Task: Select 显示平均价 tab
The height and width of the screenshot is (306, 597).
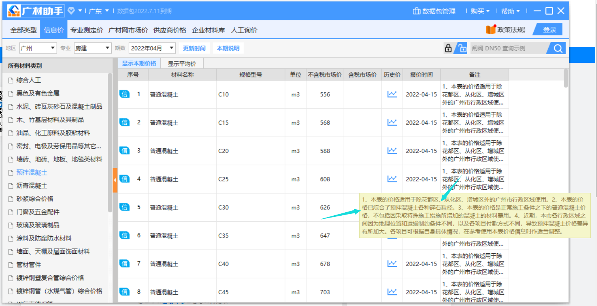Action: 182,64
